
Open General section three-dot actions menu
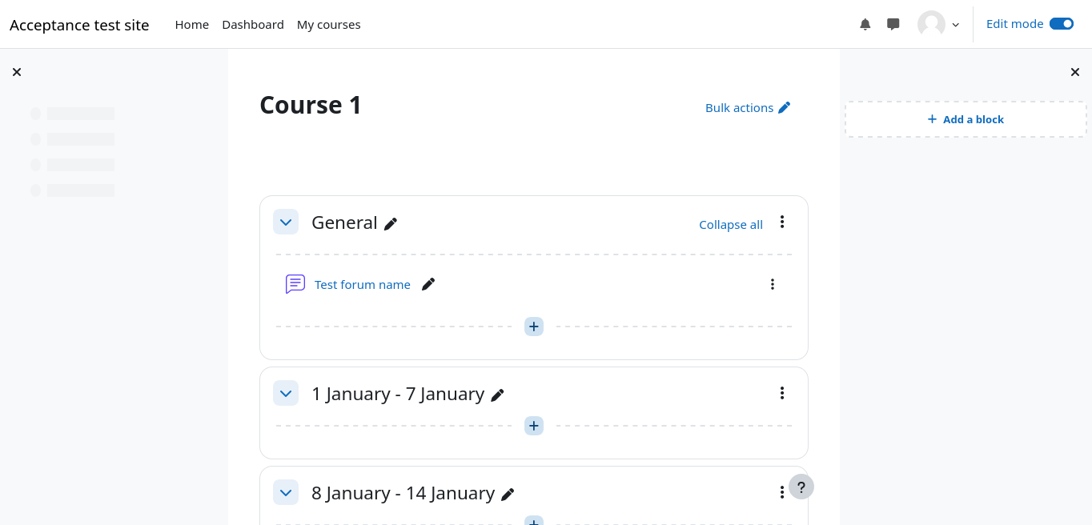point(782,222)
